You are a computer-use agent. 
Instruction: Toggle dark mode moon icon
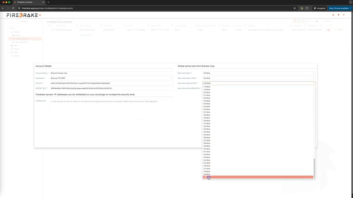[x=333, y=15]
